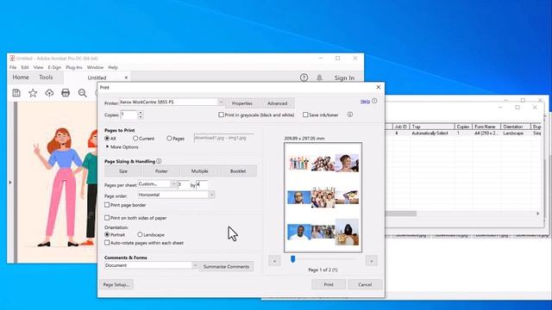Click the pages-per-sheet rows field showing 4
The height and width of the screenshot is (310, 552).
click(202, 184)
